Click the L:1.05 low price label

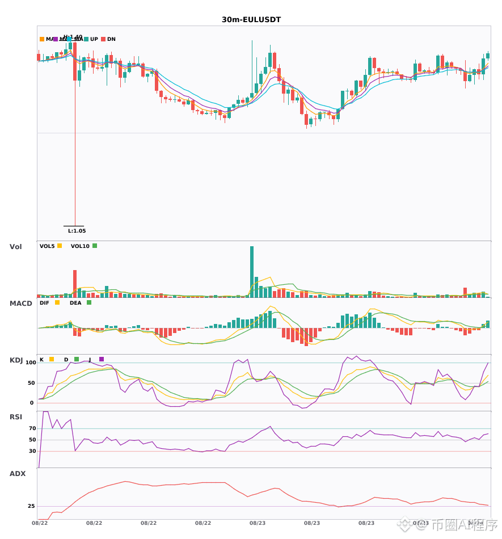pos(77,231)
